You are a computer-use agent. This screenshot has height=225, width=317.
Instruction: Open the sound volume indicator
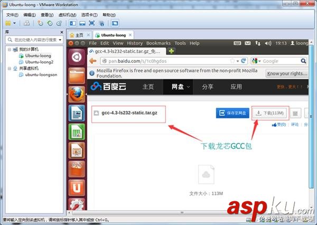(x=268, y=43)
